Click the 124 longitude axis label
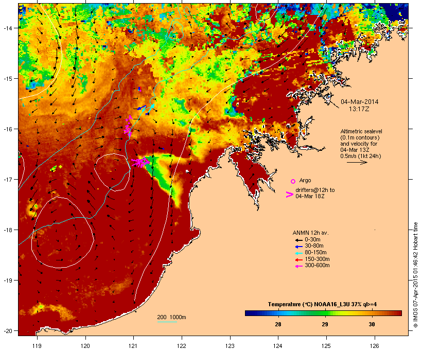Viewport: 422px width, 350px height. pos(278,346)
